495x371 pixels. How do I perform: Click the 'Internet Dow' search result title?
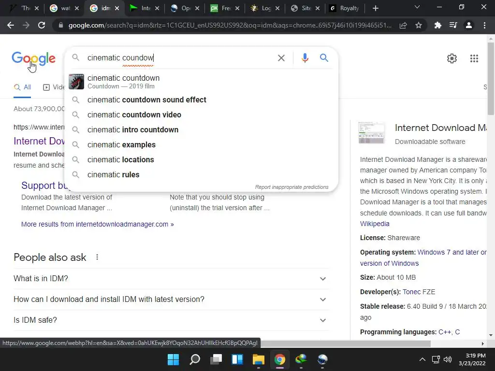pyautogui.click(x=39, y=141)
